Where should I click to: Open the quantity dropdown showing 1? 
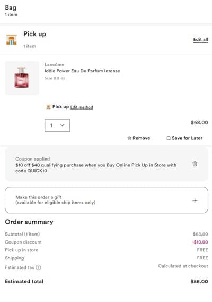(57, 125)
